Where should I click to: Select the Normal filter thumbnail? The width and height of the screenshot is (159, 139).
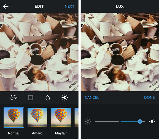coord(14,118)
